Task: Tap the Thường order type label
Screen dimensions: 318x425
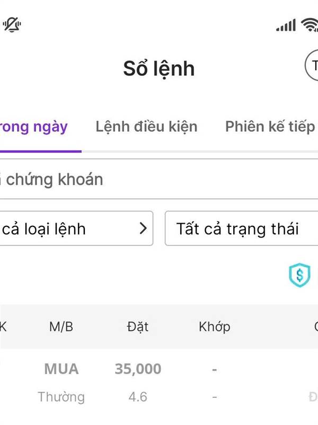Action: point(61,397)
